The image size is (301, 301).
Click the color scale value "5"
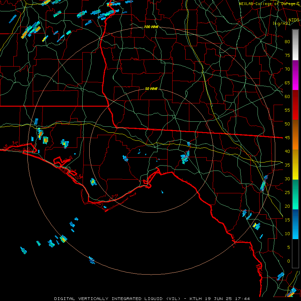click(x=289, y=247)
